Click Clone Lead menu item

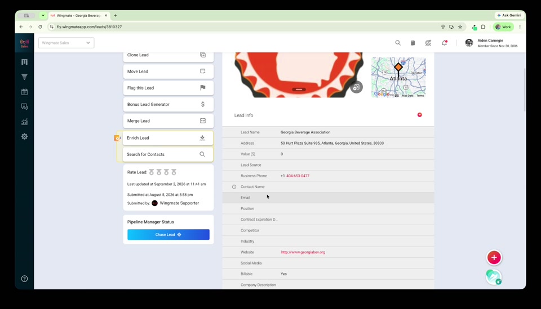point(168,56)
